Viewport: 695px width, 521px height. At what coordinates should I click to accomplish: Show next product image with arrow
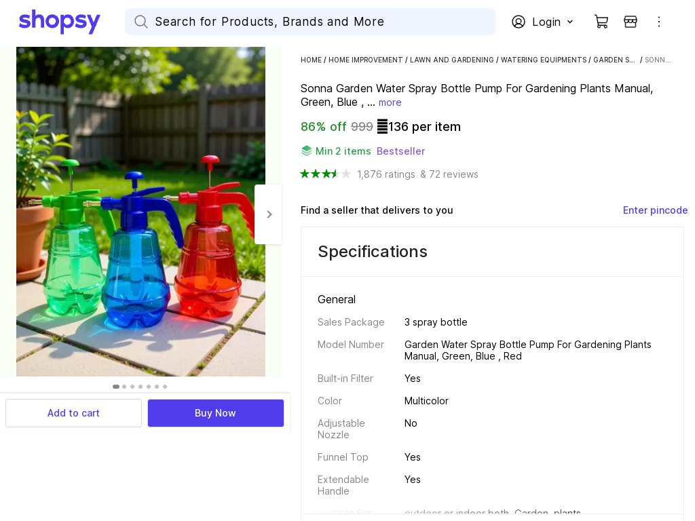(269, 214)
